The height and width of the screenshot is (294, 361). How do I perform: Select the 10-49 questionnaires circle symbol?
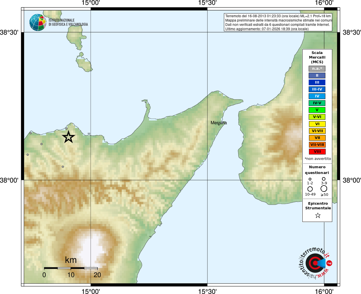(310, 189)
